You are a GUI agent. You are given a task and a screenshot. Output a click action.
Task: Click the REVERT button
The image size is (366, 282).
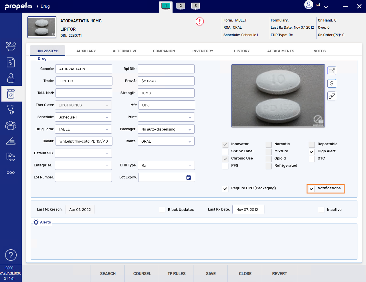click(x=280, y=273)
